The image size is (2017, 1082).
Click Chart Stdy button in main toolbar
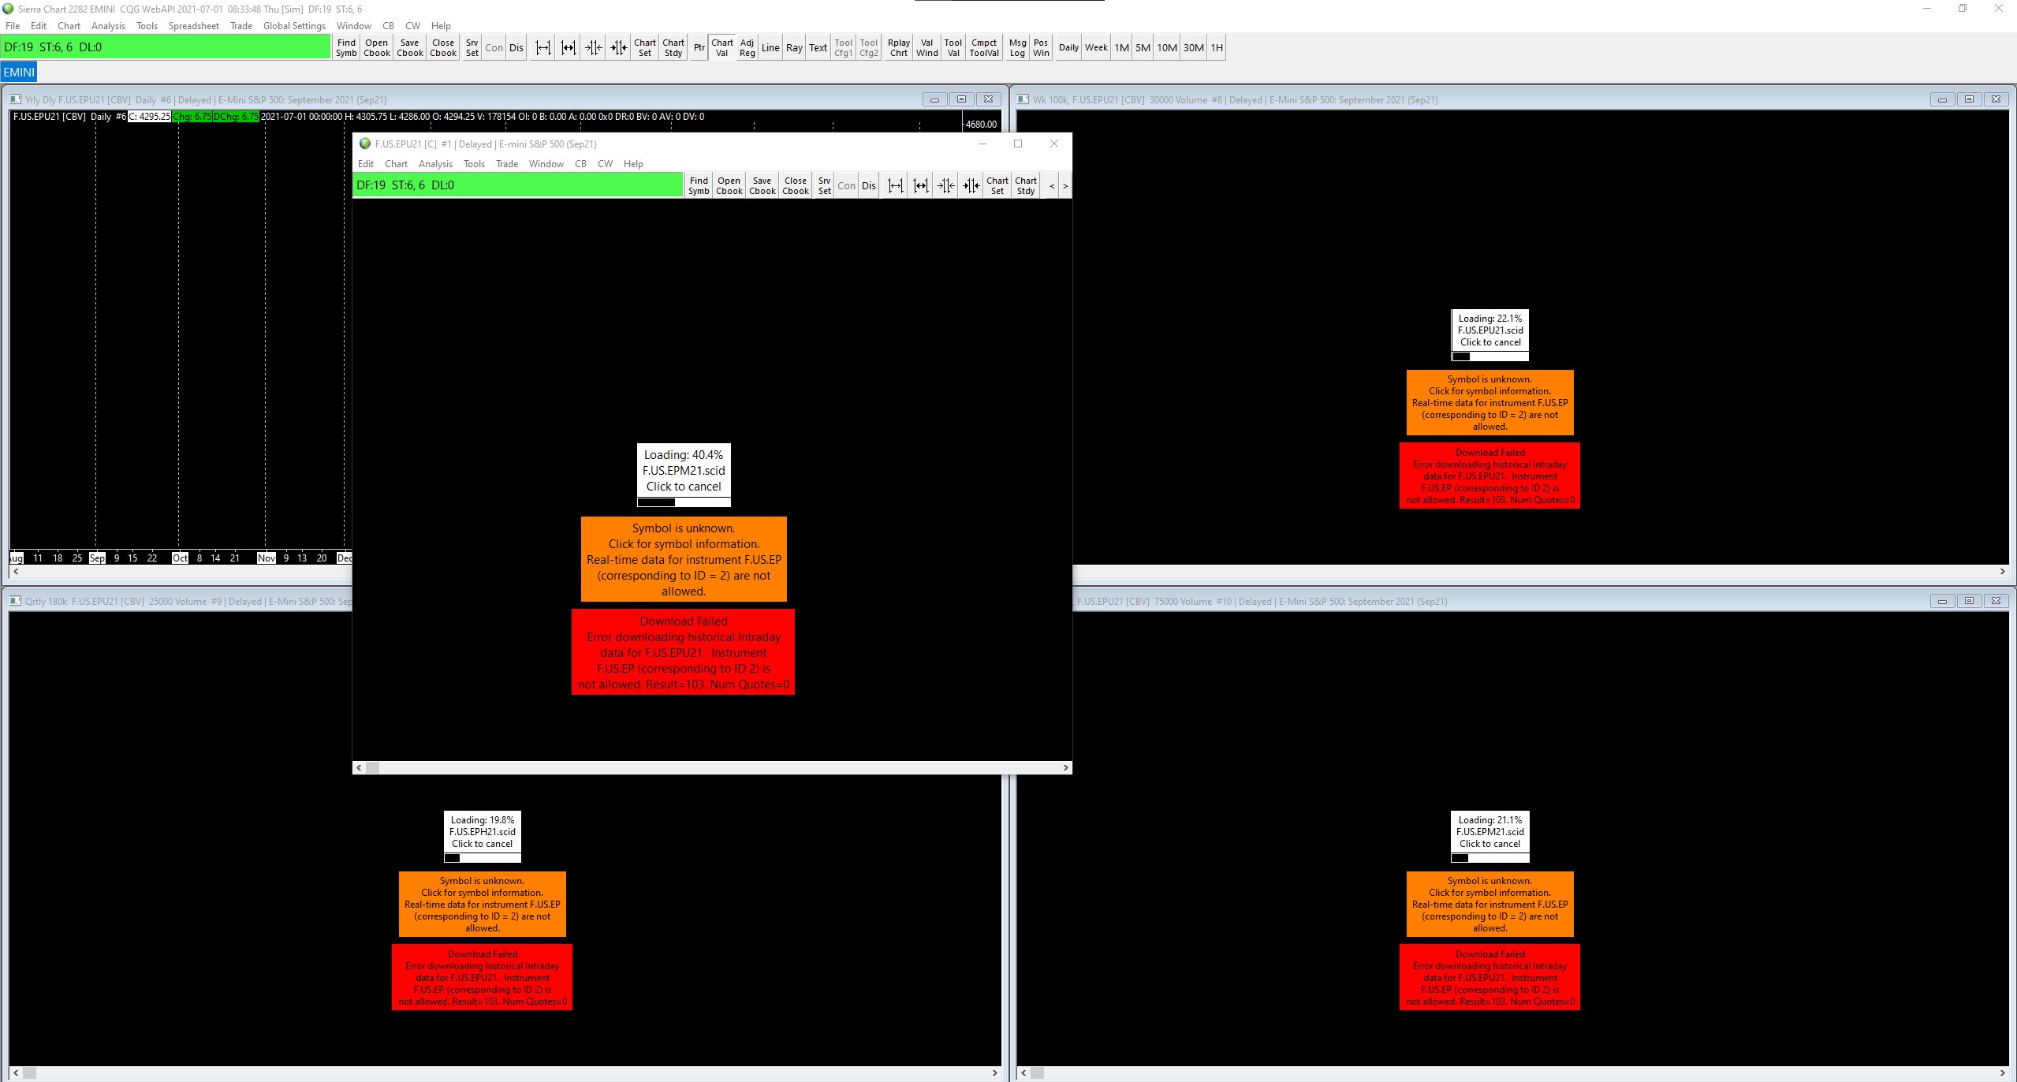click(x=673, y=48)
